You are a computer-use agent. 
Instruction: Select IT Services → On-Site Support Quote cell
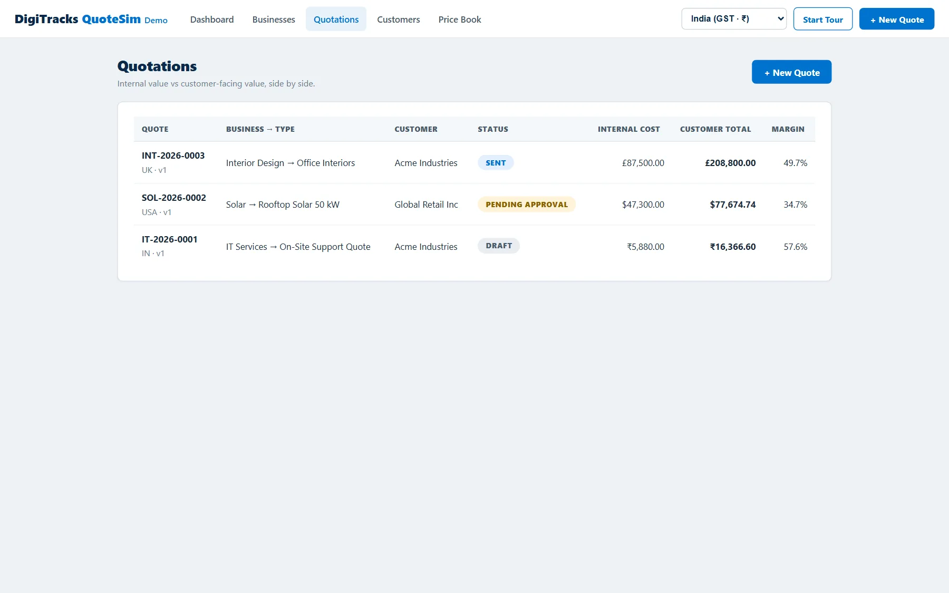[298, 247]
